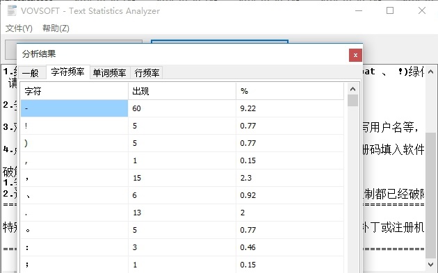
Task: Click the percentage value 2 in '.' row
Action: 243,213
